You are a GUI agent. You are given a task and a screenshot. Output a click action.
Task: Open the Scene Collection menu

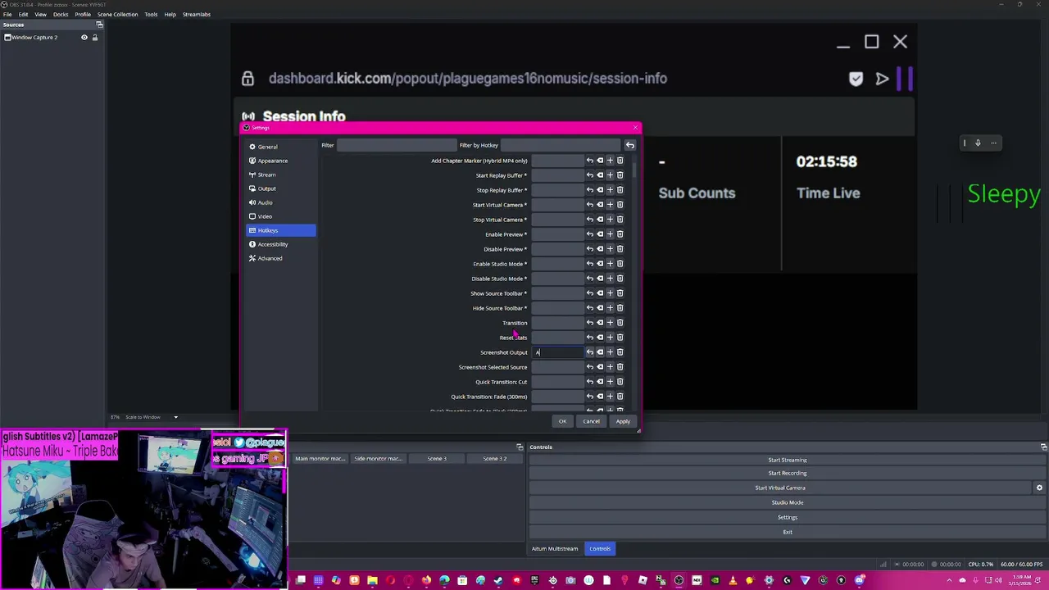[117, 14]
